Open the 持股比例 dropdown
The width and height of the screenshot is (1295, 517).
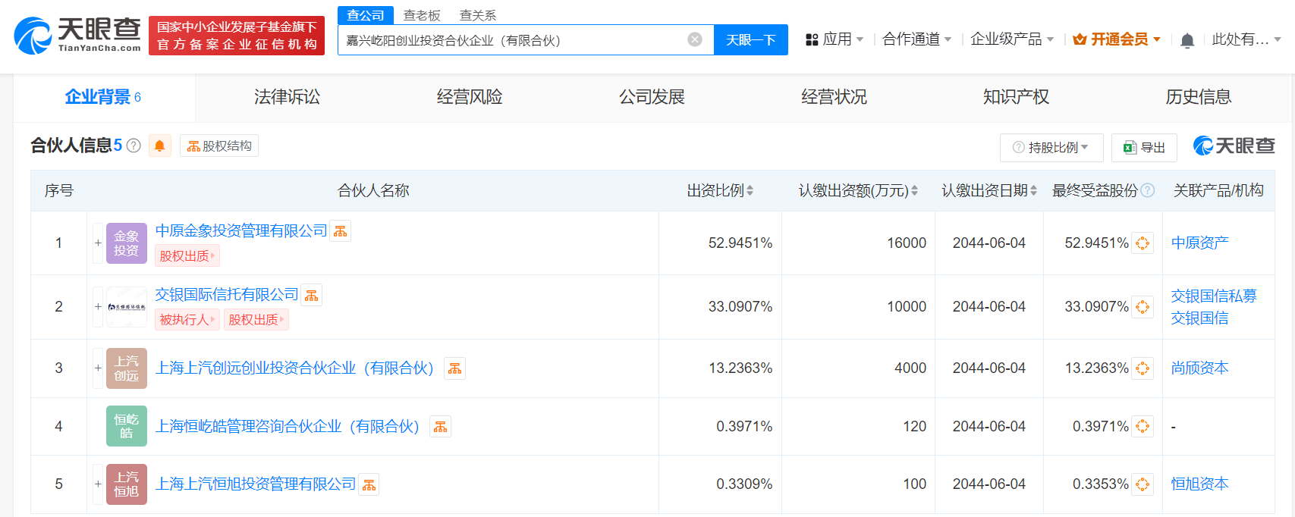pyautogui.click(x=1051, y=148)
